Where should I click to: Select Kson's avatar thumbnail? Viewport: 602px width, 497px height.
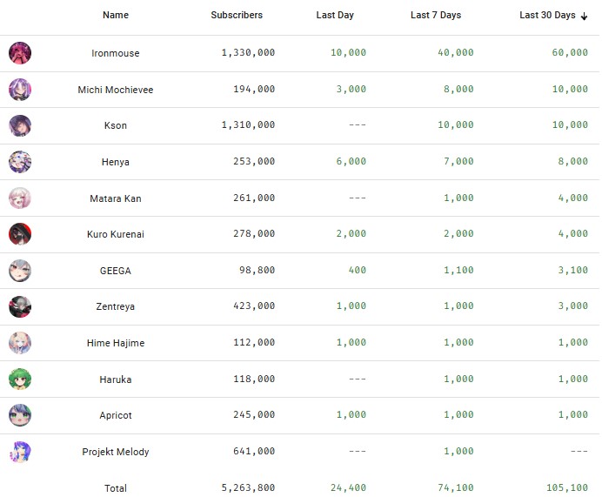(20, 125)
